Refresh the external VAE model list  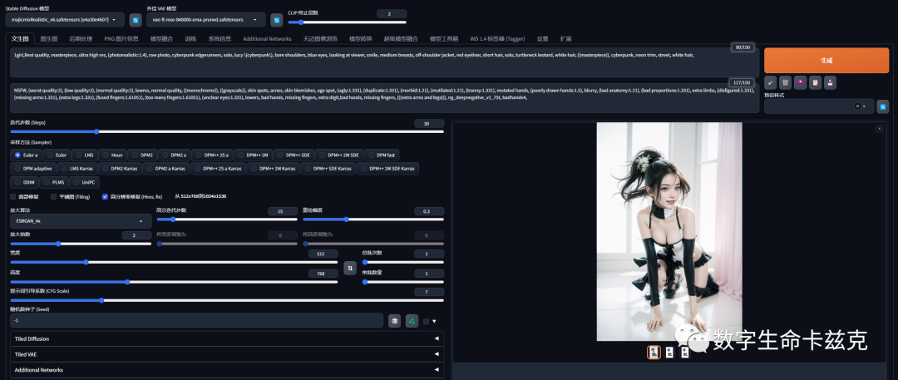pyautogui.click(x=277, y=20)
